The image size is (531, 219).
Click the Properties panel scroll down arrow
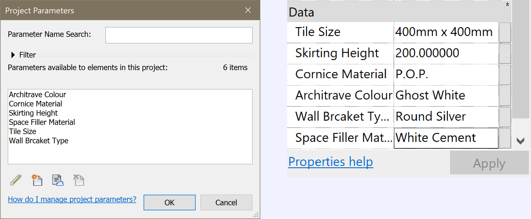point(520,141)
